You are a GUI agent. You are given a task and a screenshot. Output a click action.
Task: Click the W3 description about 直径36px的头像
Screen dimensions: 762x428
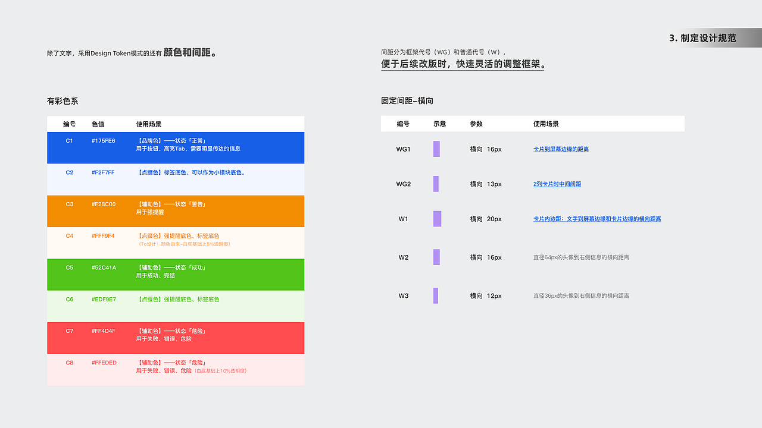click(x=581, y=295)
